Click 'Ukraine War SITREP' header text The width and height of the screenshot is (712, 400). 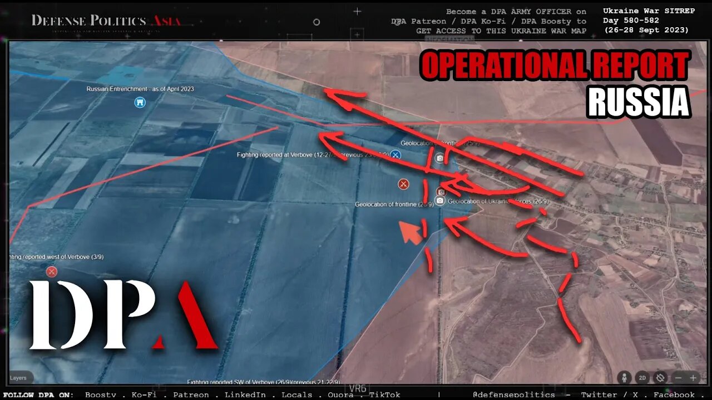coord(649,11)
